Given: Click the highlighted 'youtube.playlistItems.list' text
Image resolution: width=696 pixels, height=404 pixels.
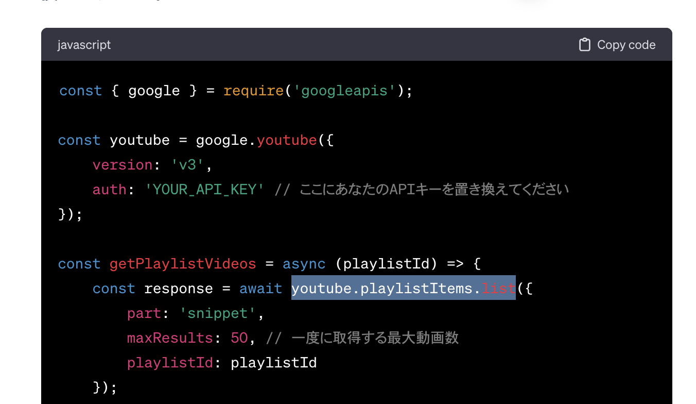Looking at the screenshot, I should [404, 288].
